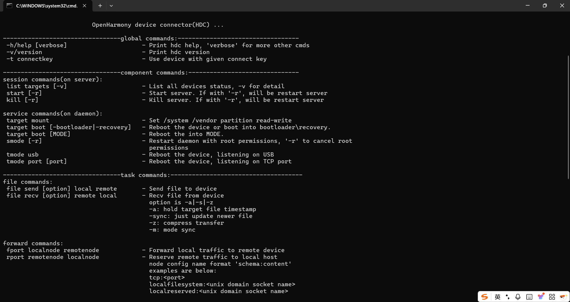Minimize the terminal window
Screen dimensions: 570x302
click(528, 6)
